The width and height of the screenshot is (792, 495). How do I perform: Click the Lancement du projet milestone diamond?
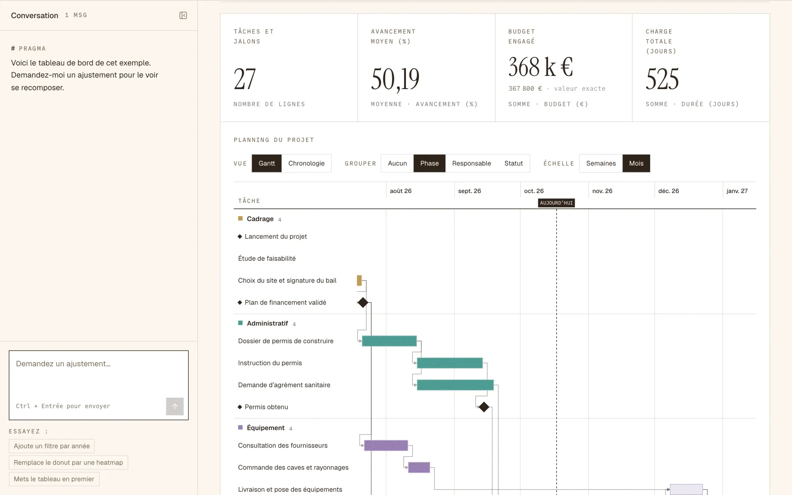pyautogui.click(x=240, y=236)
